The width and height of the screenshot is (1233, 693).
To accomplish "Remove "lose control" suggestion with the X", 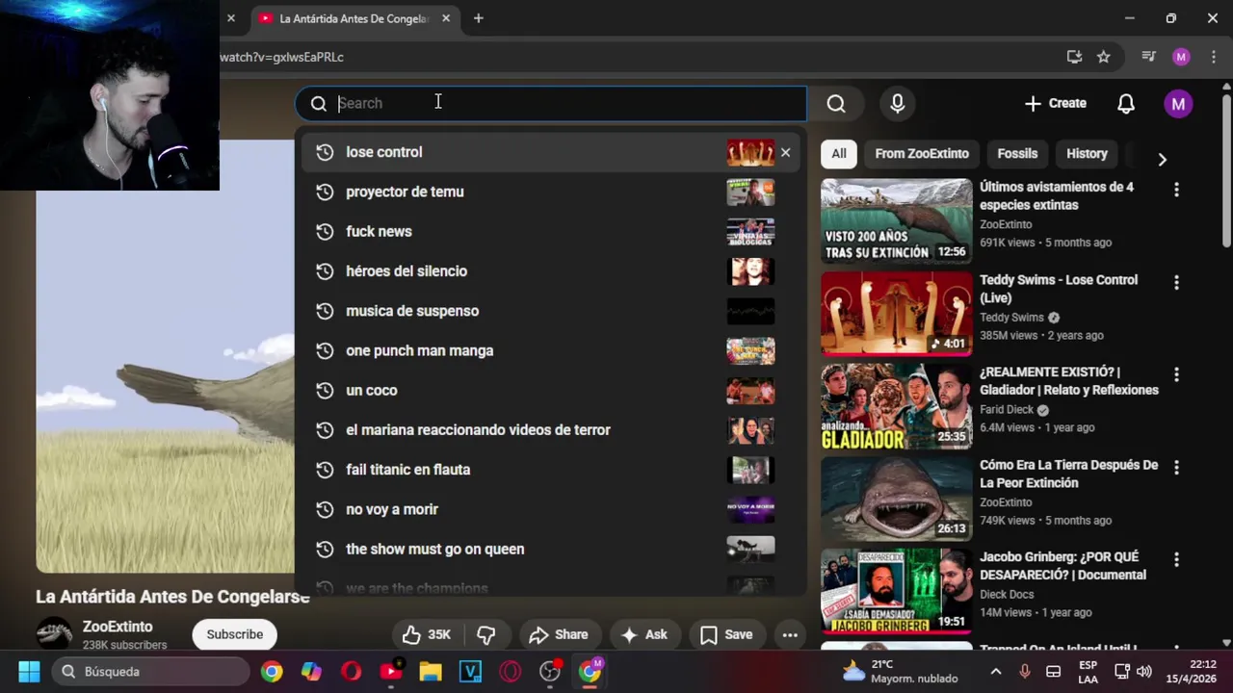I will 785,152.
